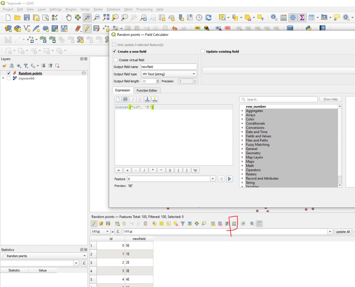Go to next feature preview arrow
Viewport: 355px width, 287px height.
click(x=230, y=179)
